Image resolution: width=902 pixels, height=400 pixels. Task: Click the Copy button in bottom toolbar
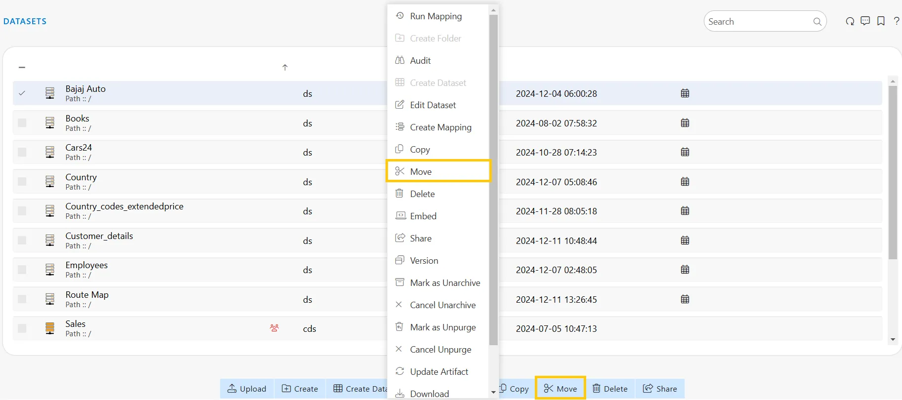point(517,389)
